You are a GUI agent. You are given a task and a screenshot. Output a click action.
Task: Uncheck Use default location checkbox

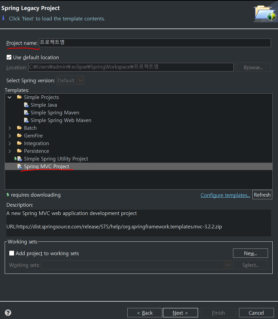click(x=9, y=58)
